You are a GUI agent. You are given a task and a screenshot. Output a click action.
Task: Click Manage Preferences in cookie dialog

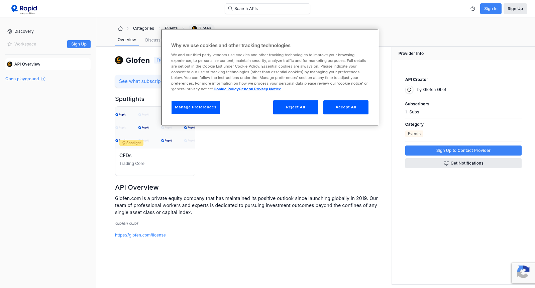[x=196, y=107]
